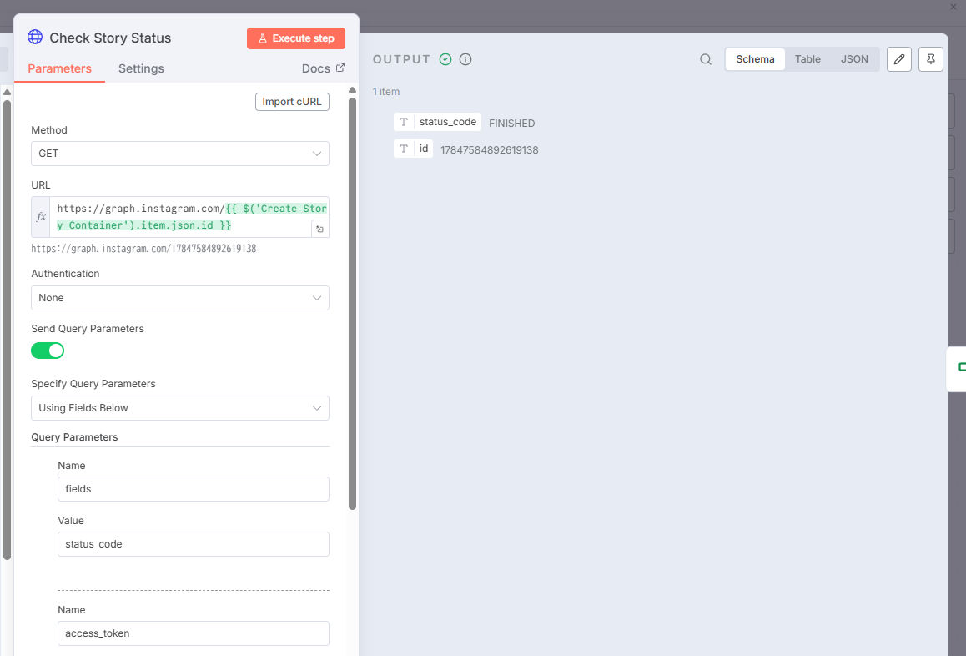Pin the output data with pin icon
966x656 pixels.
pos(931,59)
